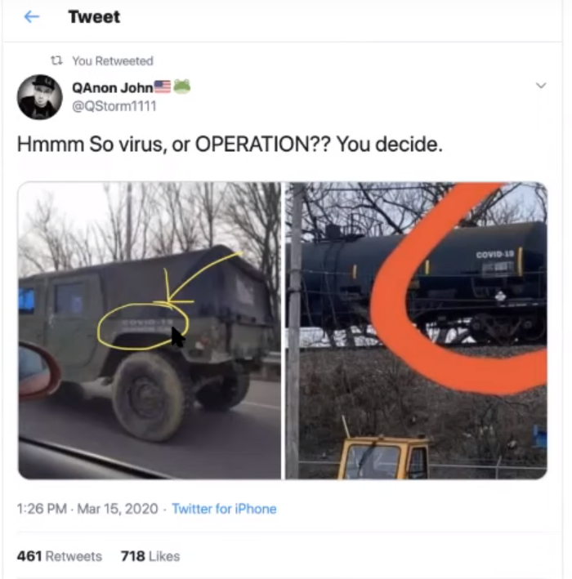The width and height of the screenshot is (572, 579).
Task: Click the back arrow icon
Action: click(32, 16)
